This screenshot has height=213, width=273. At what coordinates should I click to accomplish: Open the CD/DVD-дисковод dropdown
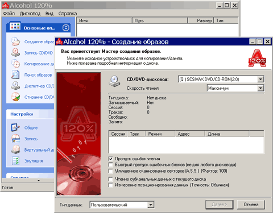pyautogui.click(x=260, y=79)
